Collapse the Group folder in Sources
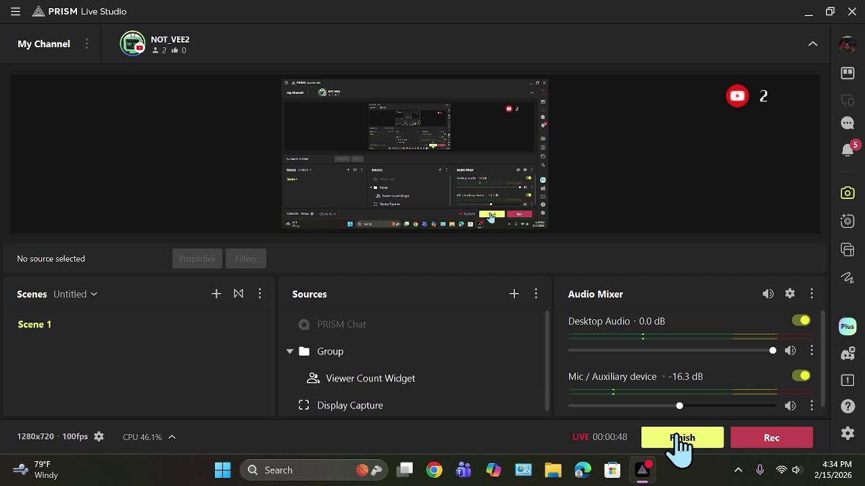 pyautogui.click(x=290, y=351)
